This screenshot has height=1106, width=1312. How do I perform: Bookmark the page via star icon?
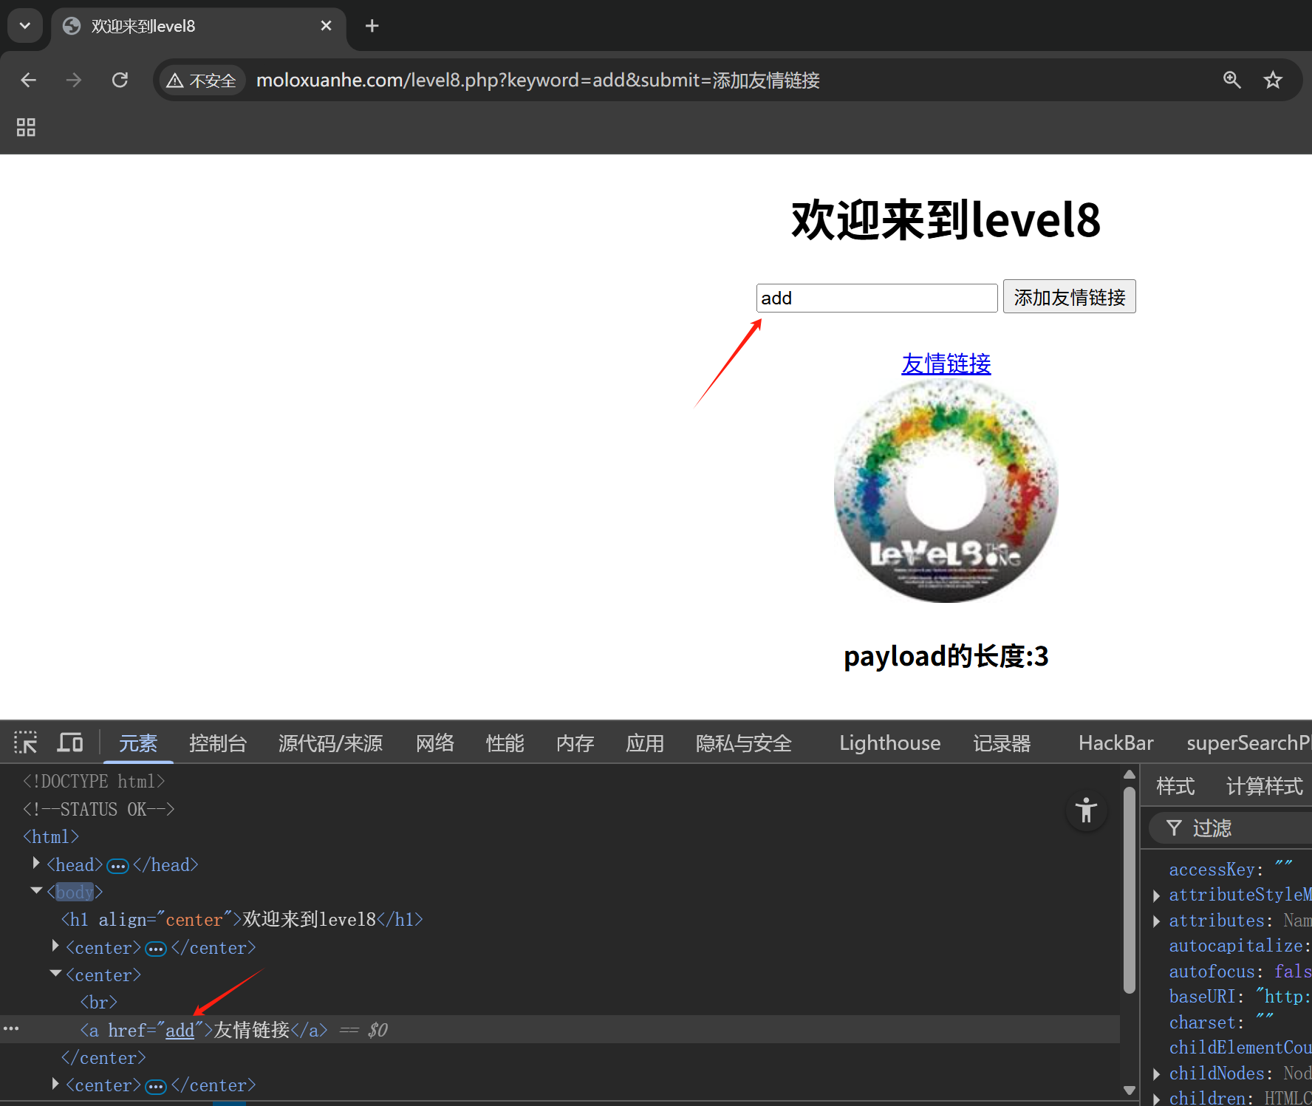pos(1273,80)
